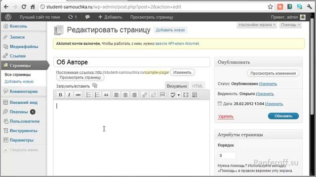Click Просмотреть страницу in admin bar
The height and width of the screenshot is (177, 316).
[x=152, y=17]
